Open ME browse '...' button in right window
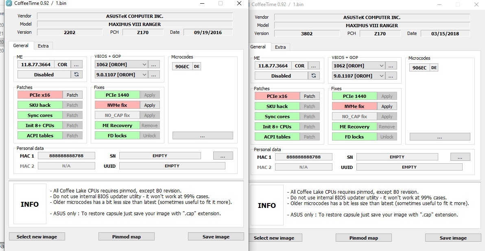Image resolution: width=485 pixels, height=251 pixels. point(314,66)
